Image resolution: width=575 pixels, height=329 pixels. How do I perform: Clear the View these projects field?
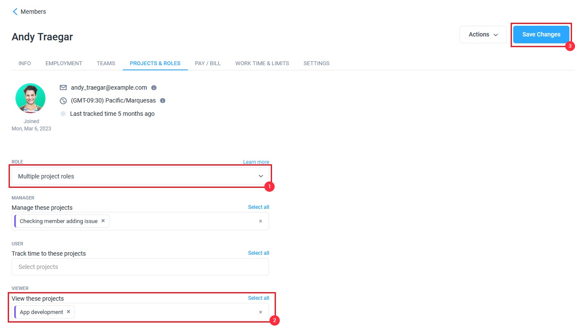(260, 312)
